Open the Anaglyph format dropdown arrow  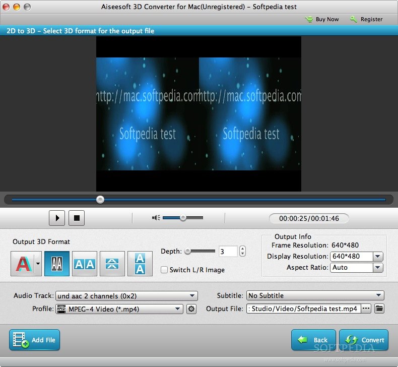pyautogui.click(x=38, y=264)
